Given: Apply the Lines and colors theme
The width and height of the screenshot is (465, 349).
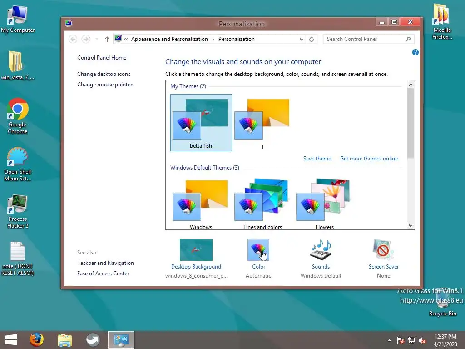Looking at the screenshot, I should [x=262, y=204].
